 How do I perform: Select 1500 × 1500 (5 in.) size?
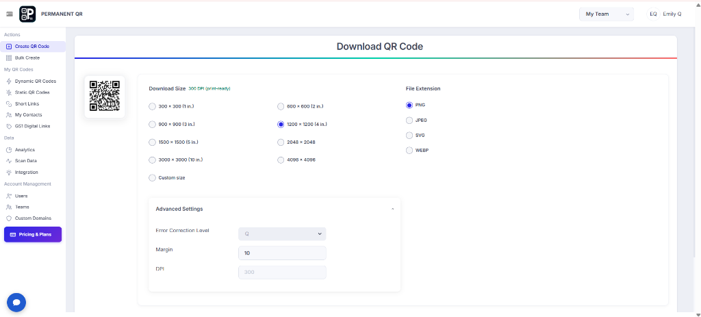pos(153,142)
